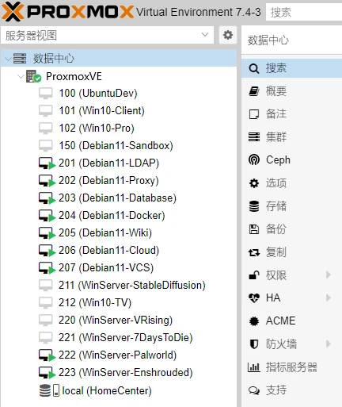Click the stopped VM icon for 100 UbuntuDev

[x=46, y=94]
